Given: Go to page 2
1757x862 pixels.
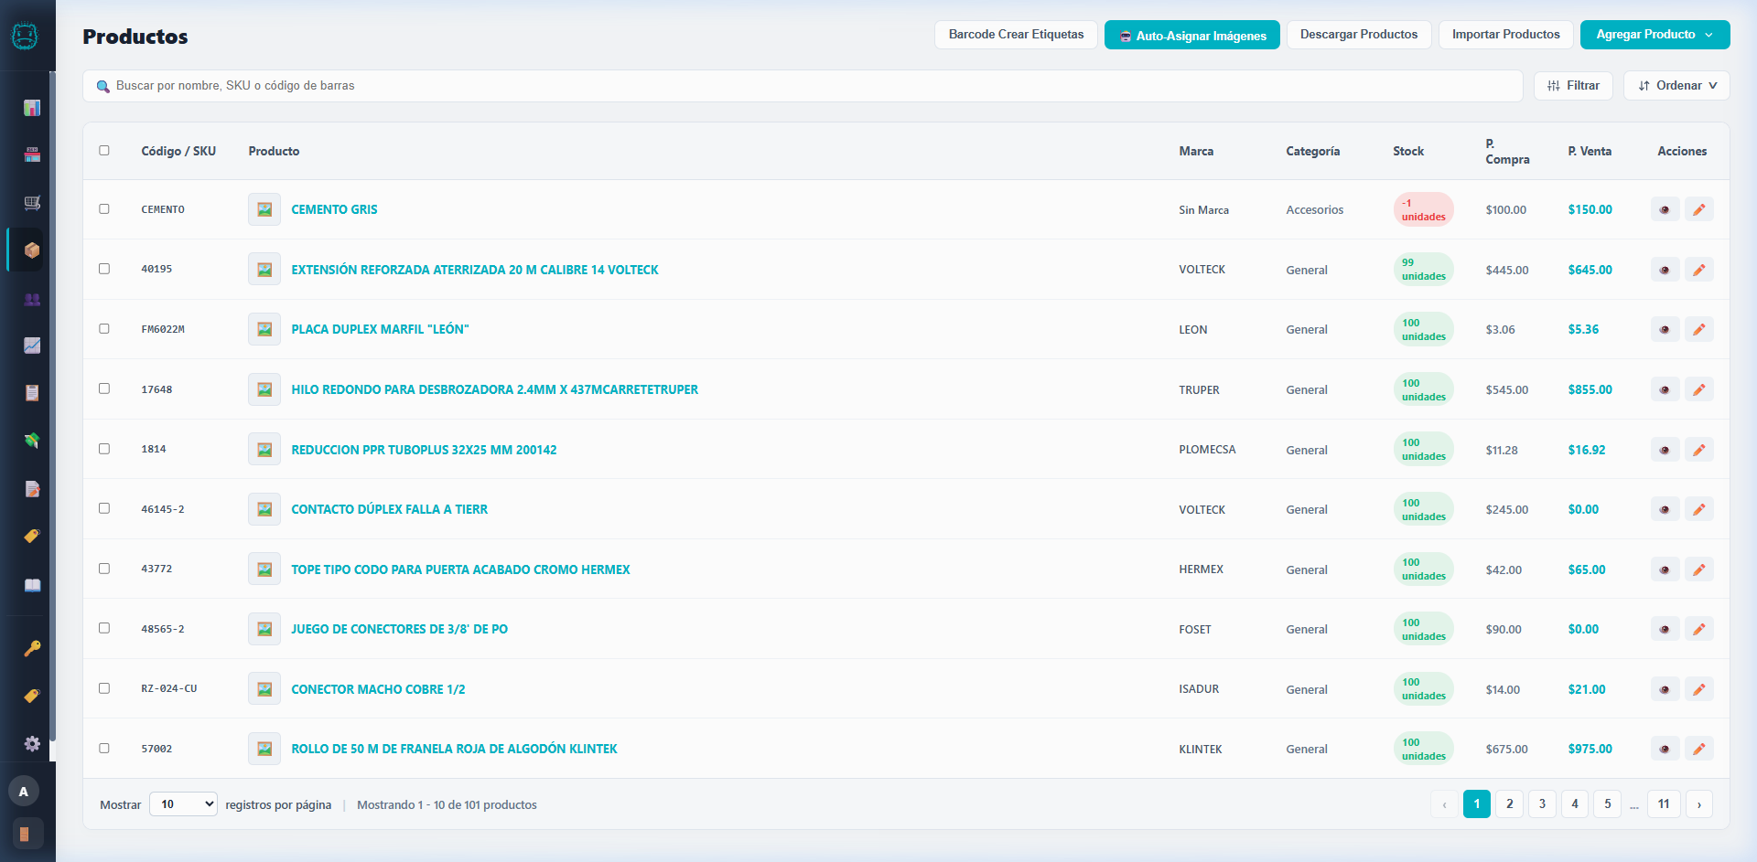Looking at the screenshot, I should (1509, 803).
